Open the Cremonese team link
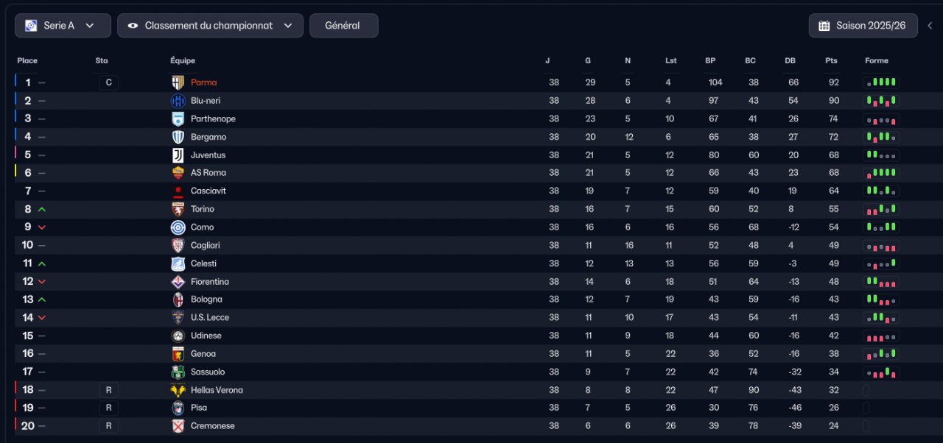The height and width of the screenshot is (443, 943). (213, 426)
